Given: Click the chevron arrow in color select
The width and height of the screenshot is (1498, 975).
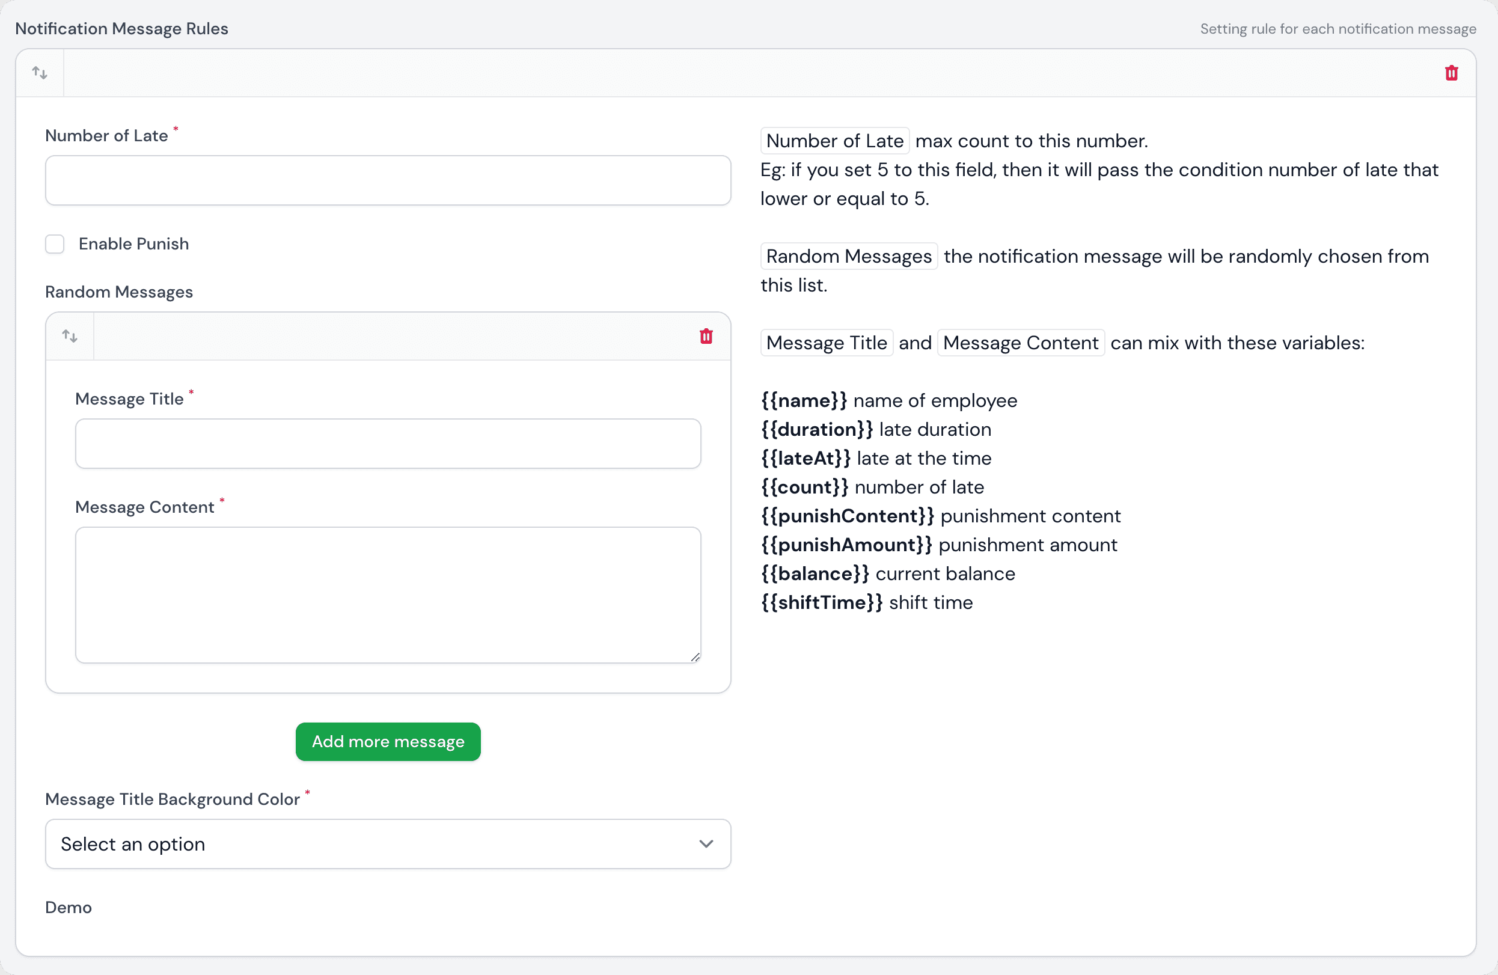Looking at the screenshot, I should tap(706, 844).
